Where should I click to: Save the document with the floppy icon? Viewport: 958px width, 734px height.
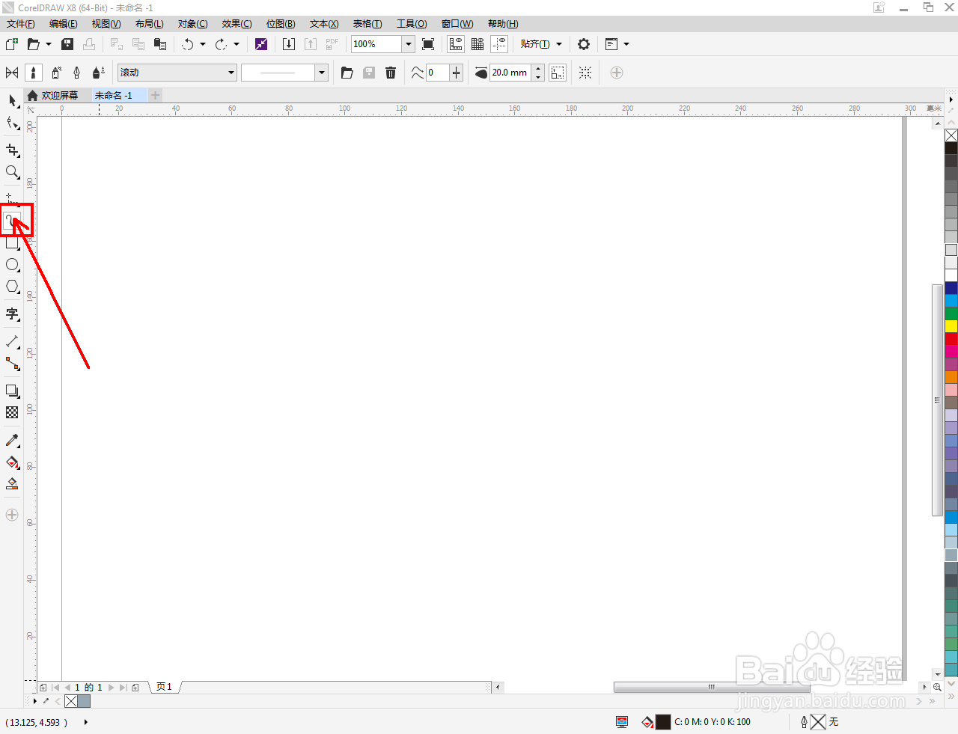(67, 44)
